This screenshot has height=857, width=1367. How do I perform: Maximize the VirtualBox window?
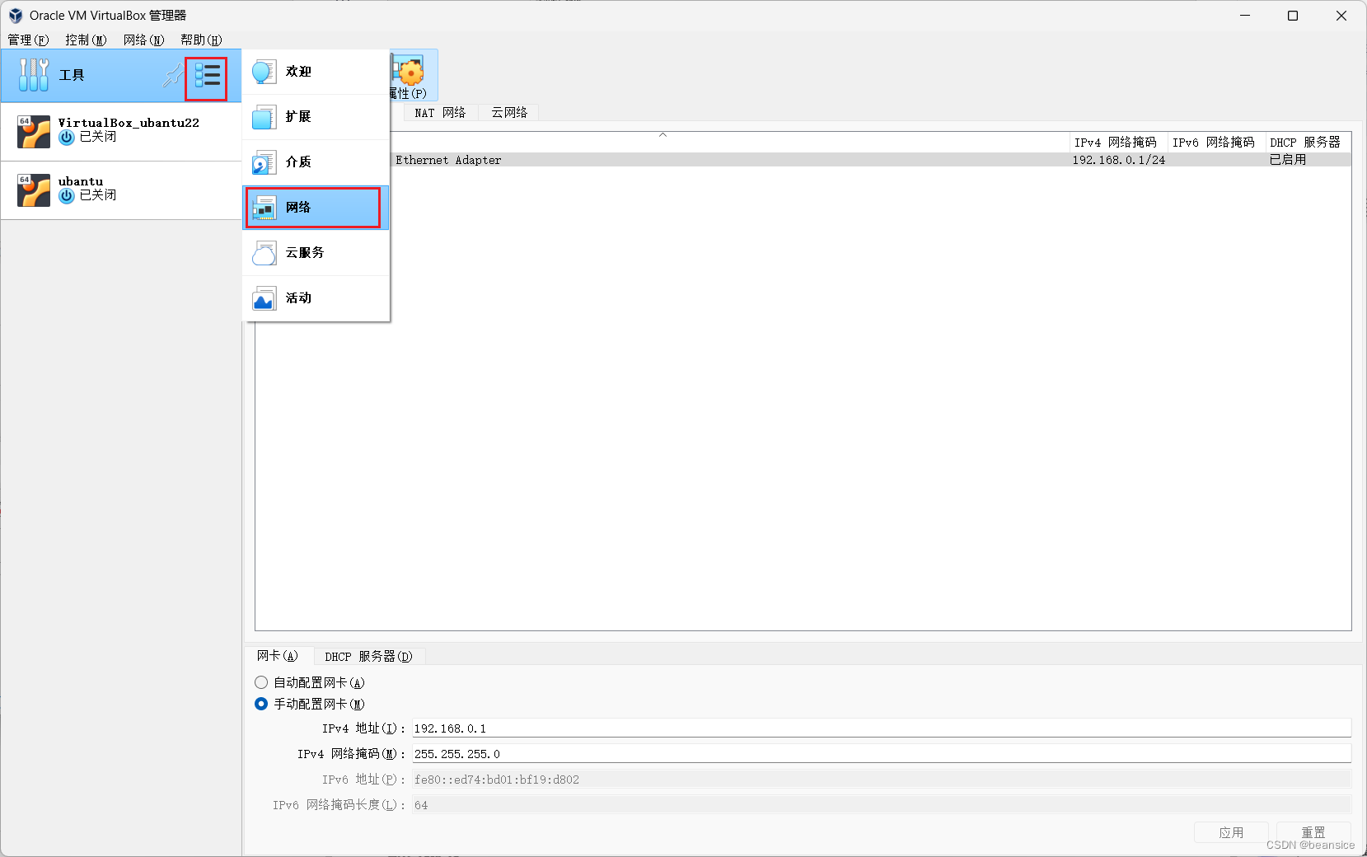tap(1293, 16)
